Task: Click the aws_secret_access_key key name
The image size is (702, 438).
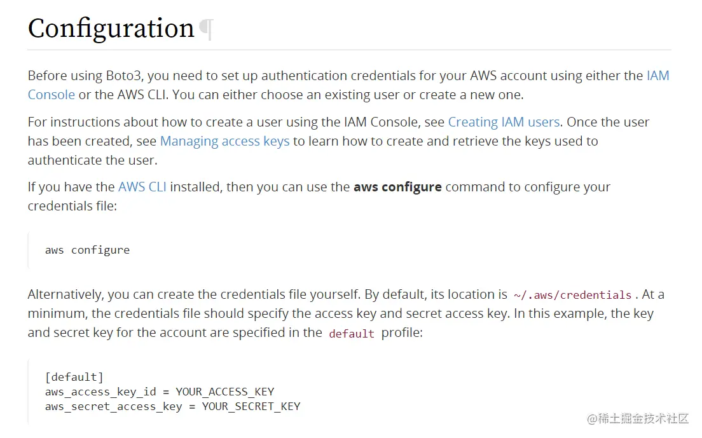Action: coord(113,407)
